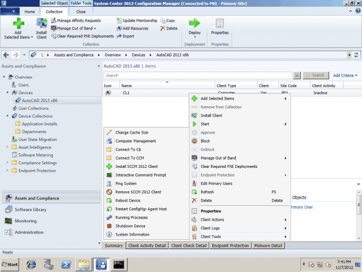Click the back navigation arrow
This screenshot has width=362, height=272.
[x=6, y=55]
